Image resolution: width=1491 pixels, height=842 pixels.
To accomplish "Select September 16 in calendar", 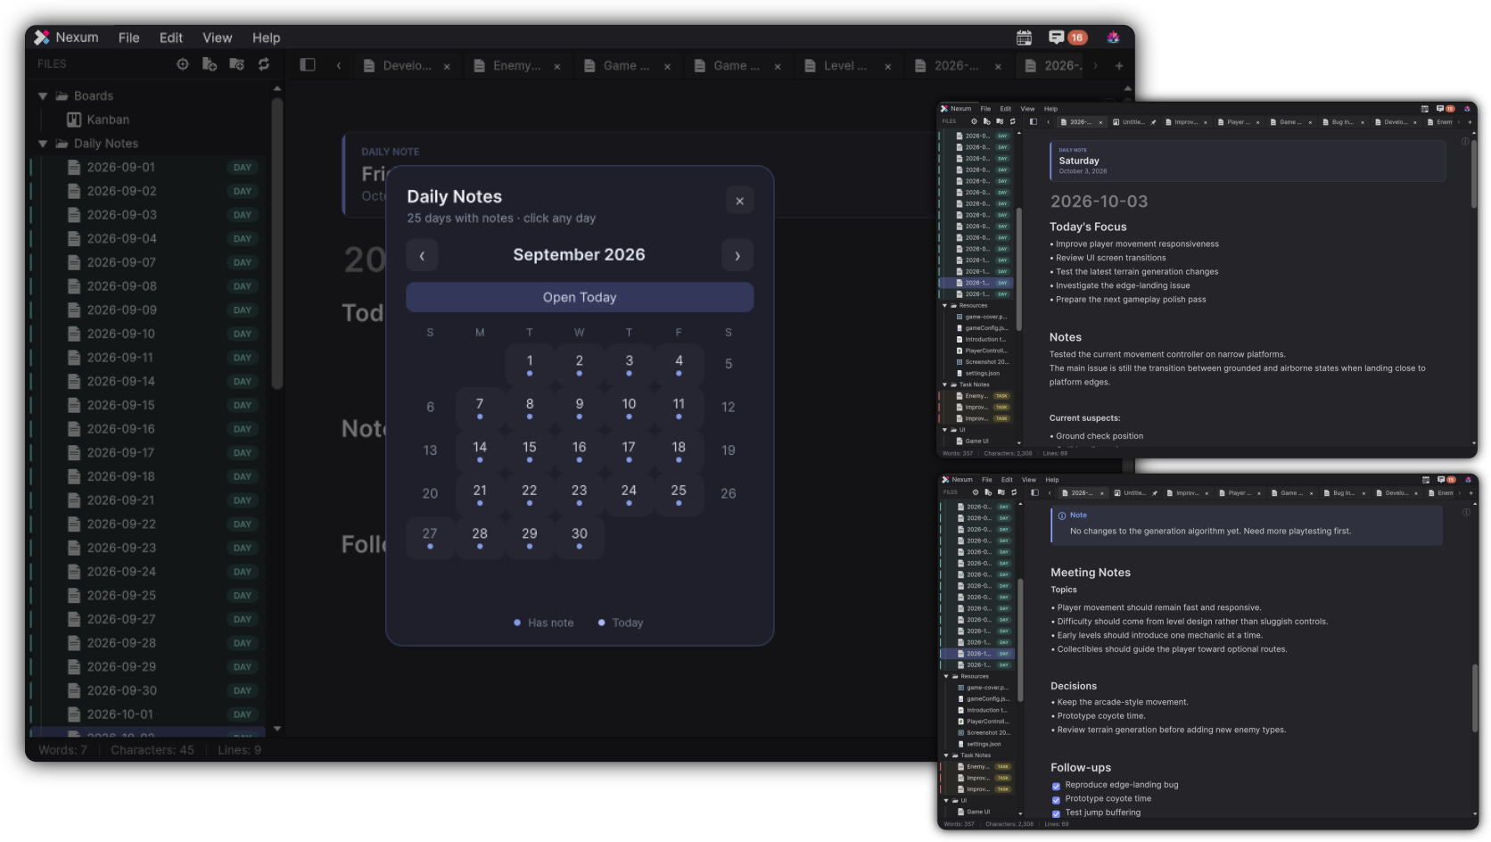I will tap(580, 450).
